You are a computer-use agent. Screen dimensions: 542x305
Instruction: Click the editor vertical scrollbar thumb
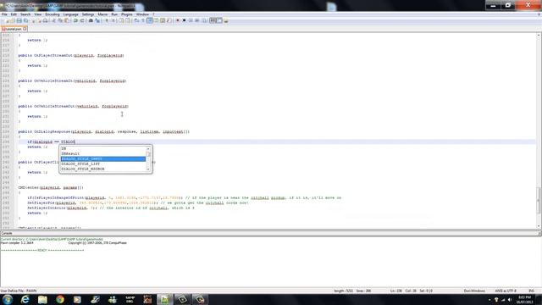539,200
